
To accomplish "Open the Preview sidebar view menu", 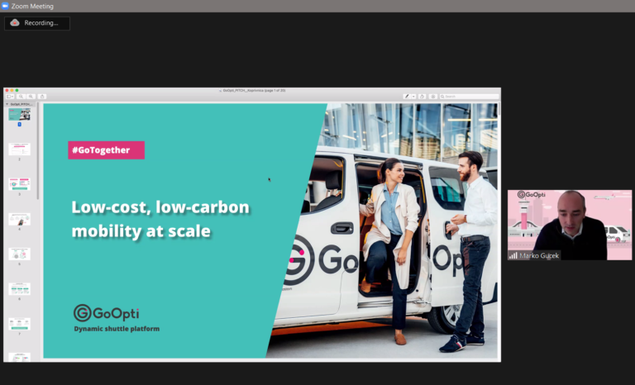I will [10, 97].
